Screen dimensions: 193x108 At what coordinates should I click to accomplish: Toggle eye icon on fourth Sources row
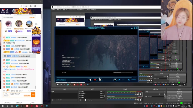coord(101,98)
